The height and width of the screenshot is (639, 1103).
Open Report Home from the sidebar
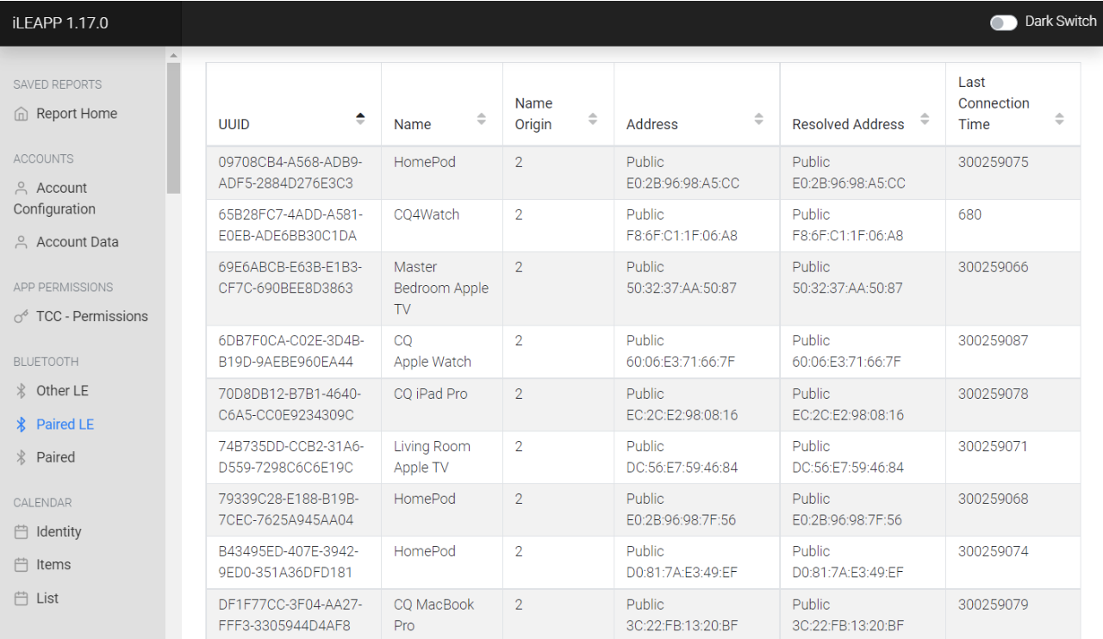pos(76,114)
